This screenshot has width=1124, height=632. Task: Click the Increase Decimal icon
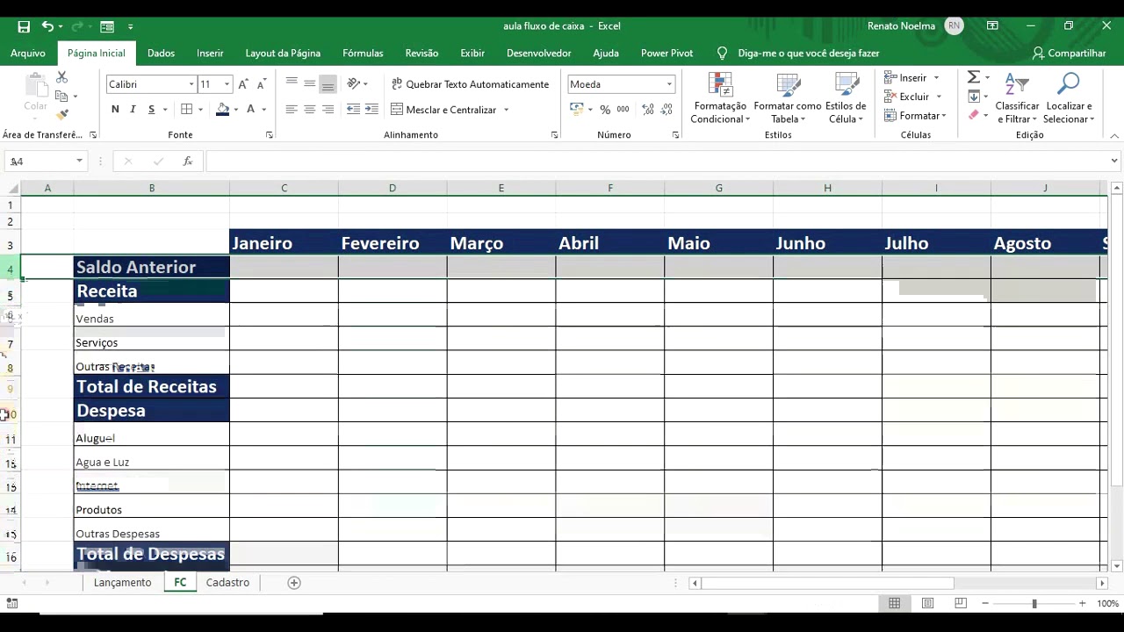(x=648, y=110)
